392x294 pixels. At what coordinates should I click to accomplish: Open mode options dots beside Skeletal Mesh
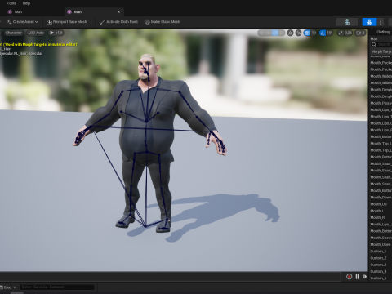coord(381,22)
